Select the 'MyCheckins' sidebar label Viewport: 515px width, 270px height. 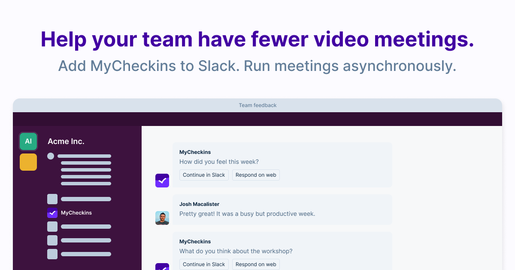point(76,213)
